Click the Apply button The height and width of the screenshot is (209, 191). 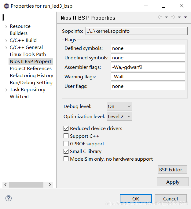point(173,182)
